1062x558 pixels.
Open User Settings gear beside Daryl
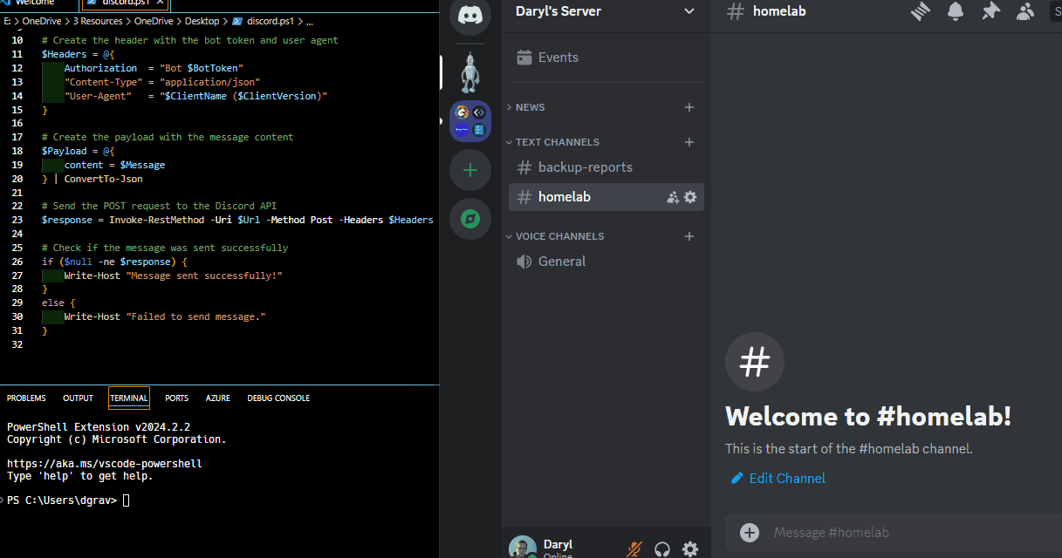coord(690,548)
